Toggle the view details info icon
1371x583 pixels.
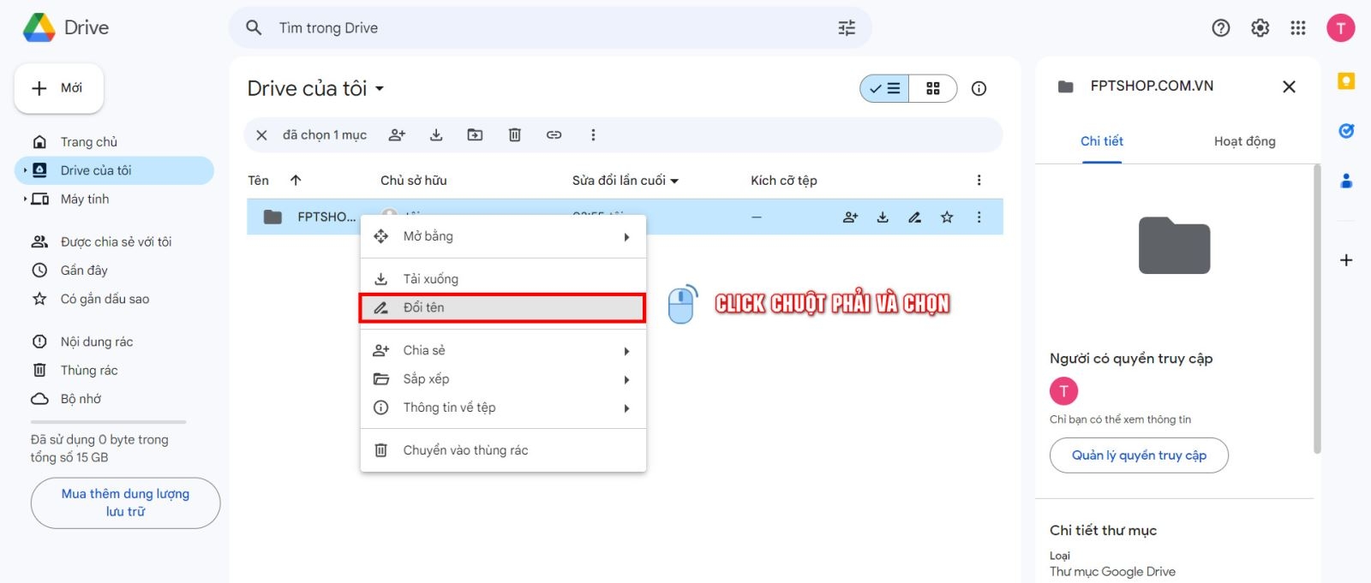coord(979,88)
